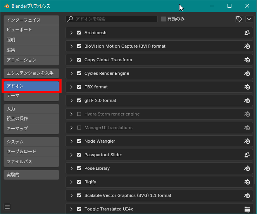
Task: Click the search magnifier icon
Action: (x=70, y=19)
